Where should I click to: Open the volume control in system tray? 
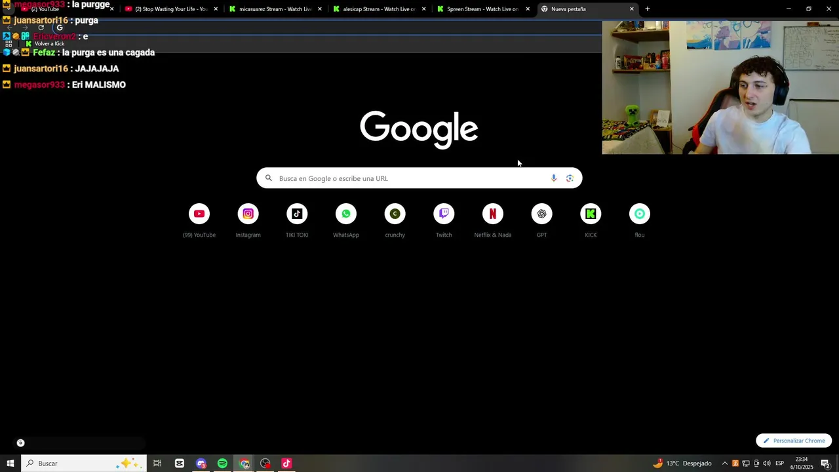[766, 463]
